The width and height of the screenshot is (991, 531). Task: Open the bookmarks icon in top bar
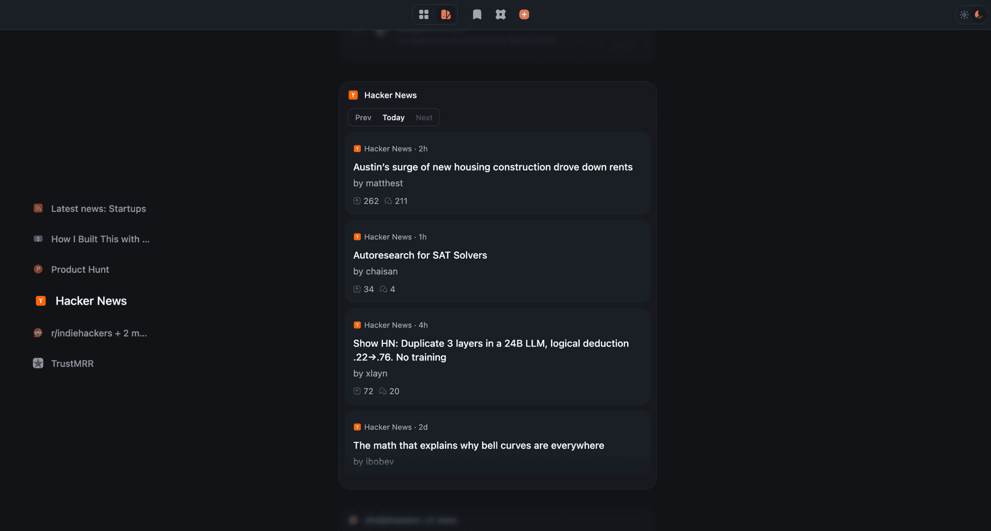pos(477,14)
